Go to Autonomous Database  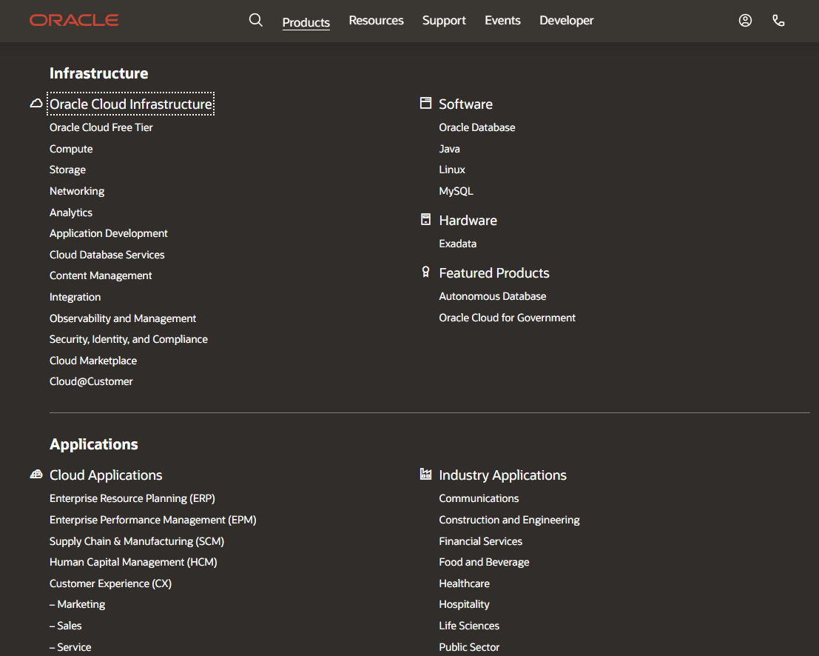click(493, 296)
